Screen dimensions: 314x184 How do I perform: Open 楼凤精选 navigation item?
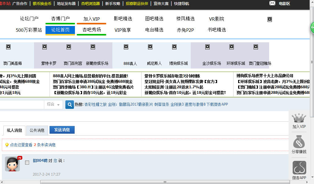(185, 19)
